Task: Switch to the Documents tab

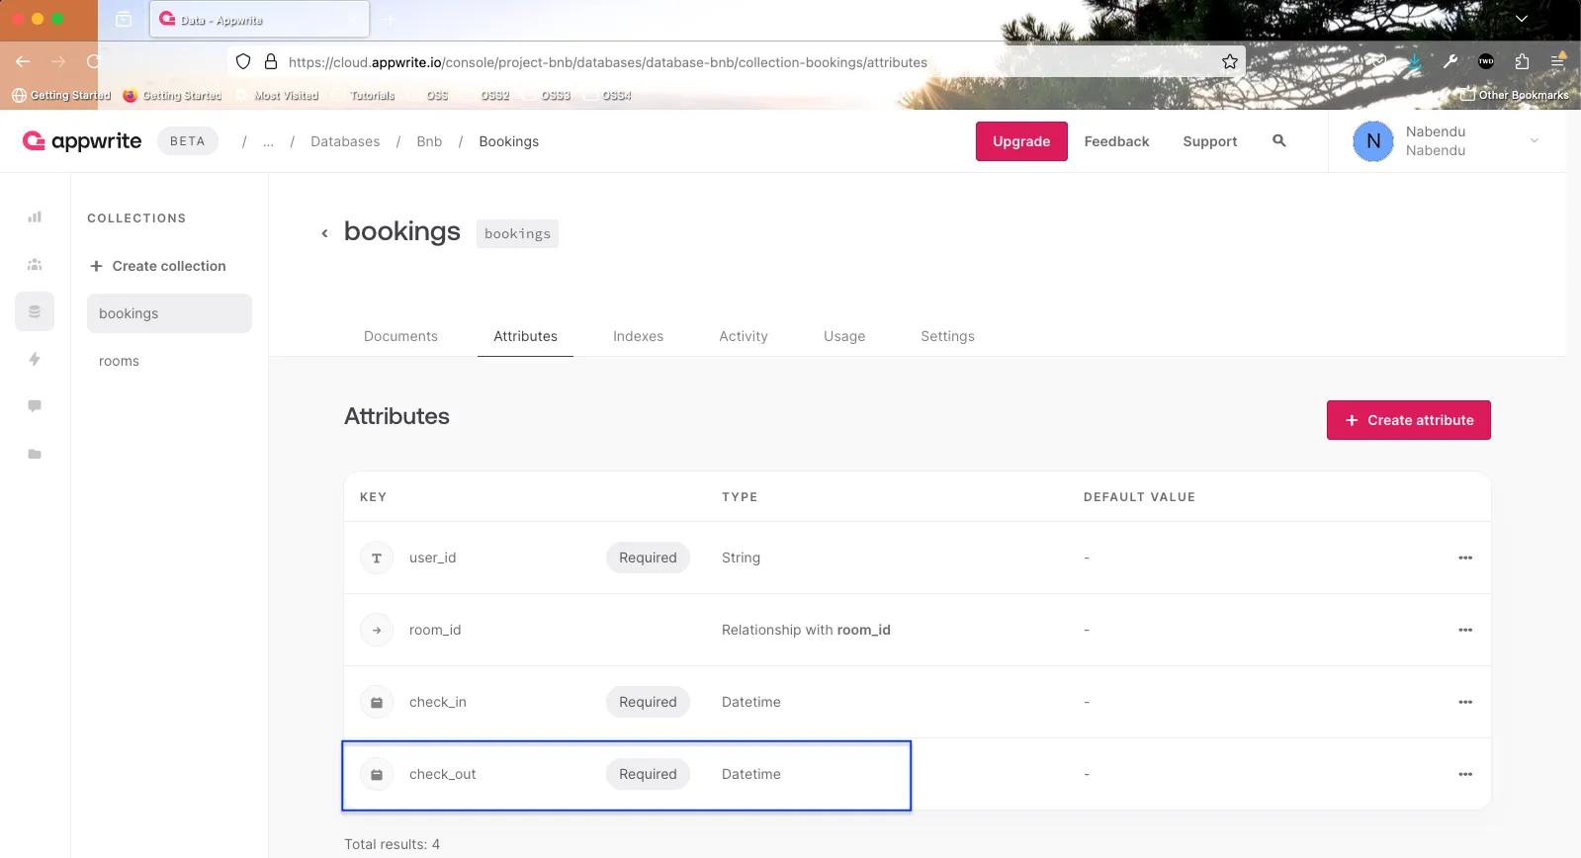Action: pos(400,336)
